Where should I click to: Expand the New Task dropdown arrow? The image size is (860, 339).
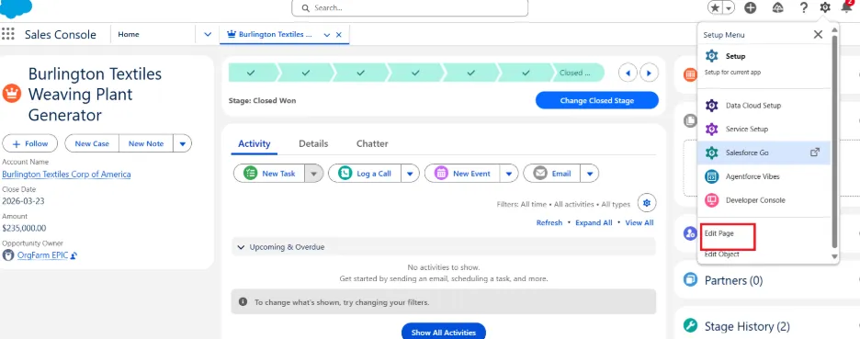[313, 174]
